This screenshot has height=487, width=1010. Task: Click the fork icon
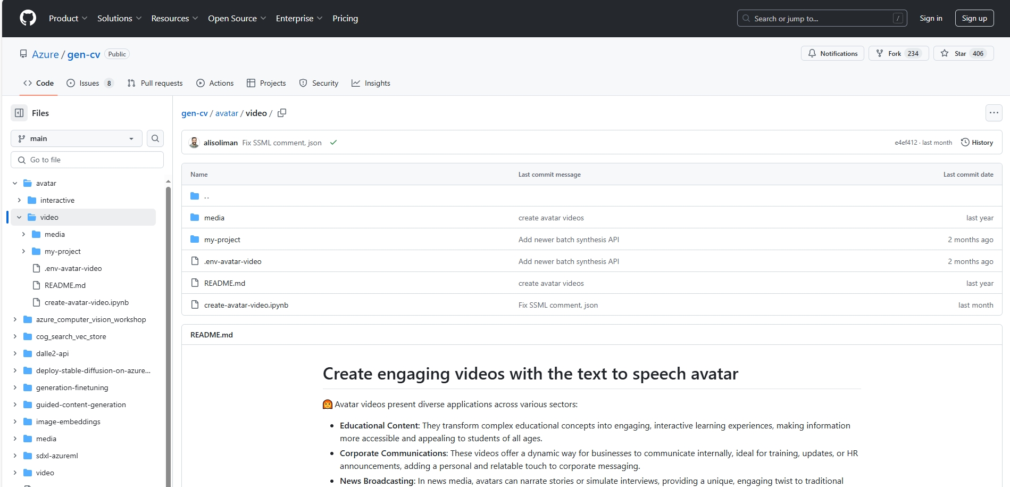click(880, 53)
